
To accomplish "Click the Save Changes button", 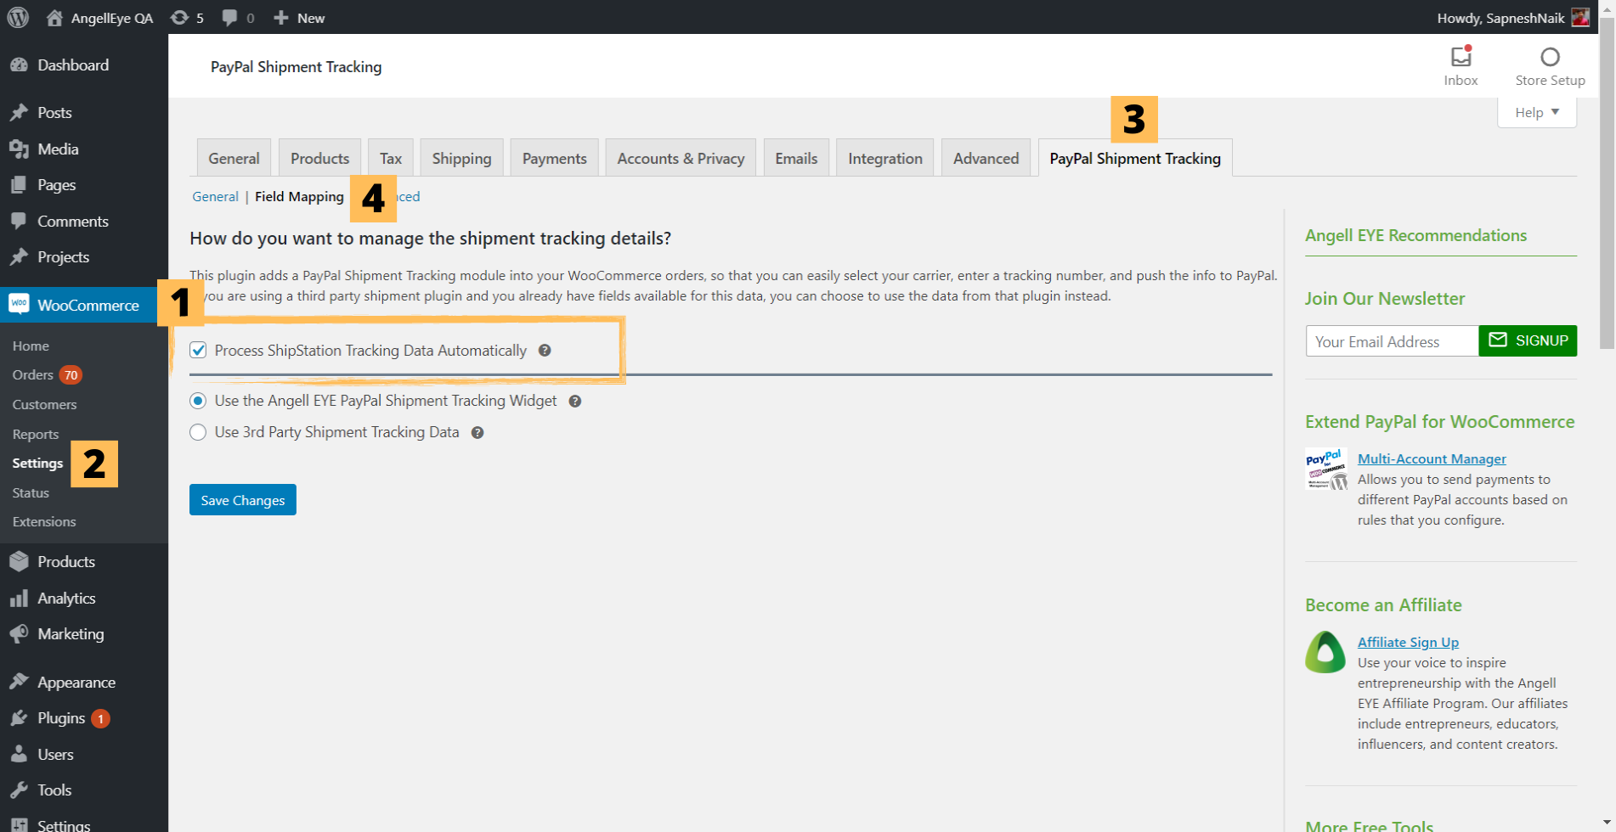I will point(243,500).
